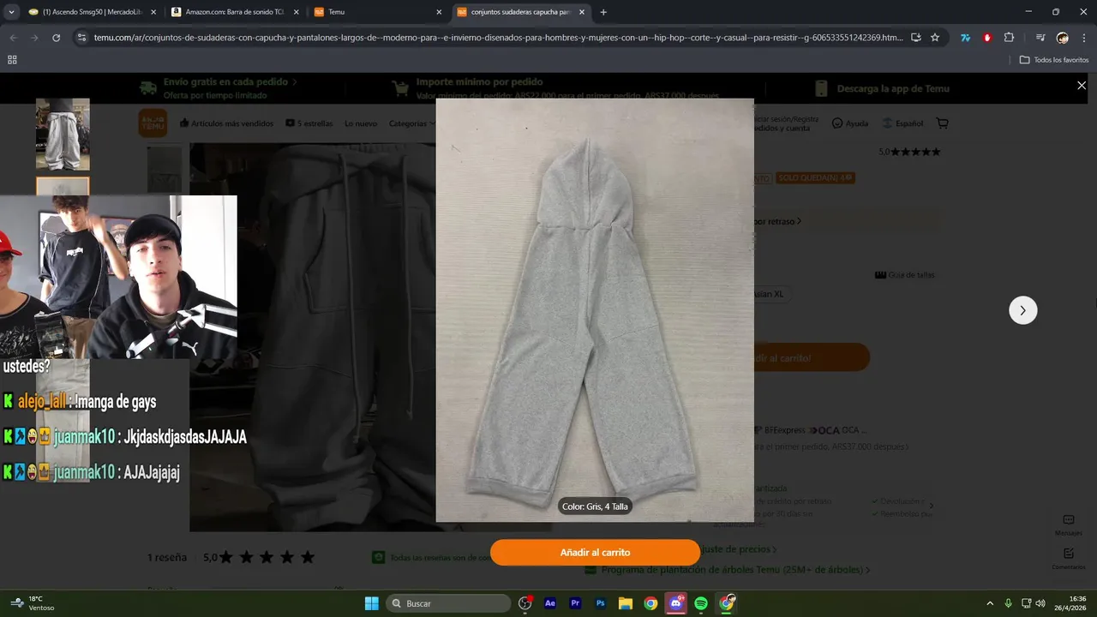Open 5 estrellas menu item
The image size is (1097, 617).
pyautogui.click(x=309, y=123)
